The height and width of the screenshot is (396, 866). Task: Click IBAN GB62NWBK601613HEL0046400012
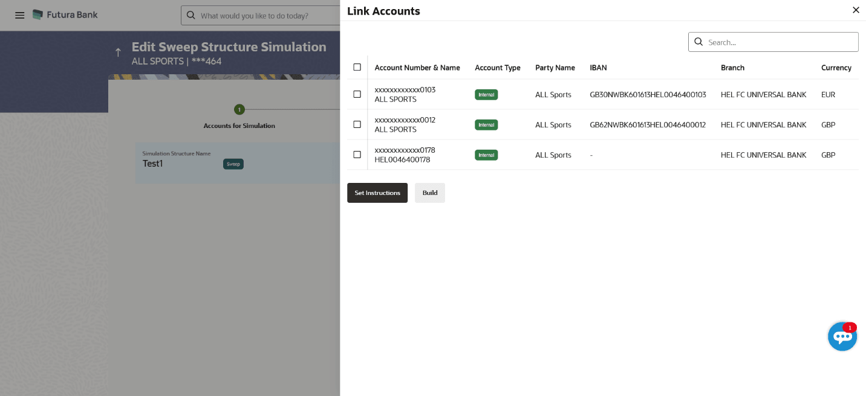point(648,125)
